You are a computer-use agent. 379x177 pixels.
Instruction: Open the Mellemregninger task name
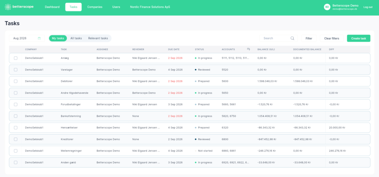71,151
